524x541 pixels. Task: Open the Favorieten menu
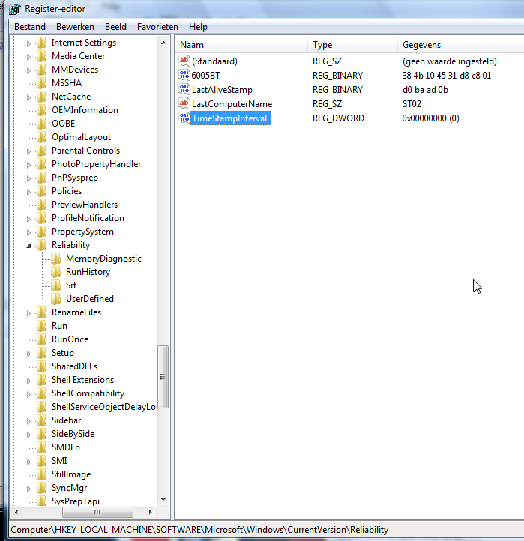click(157, 27)
